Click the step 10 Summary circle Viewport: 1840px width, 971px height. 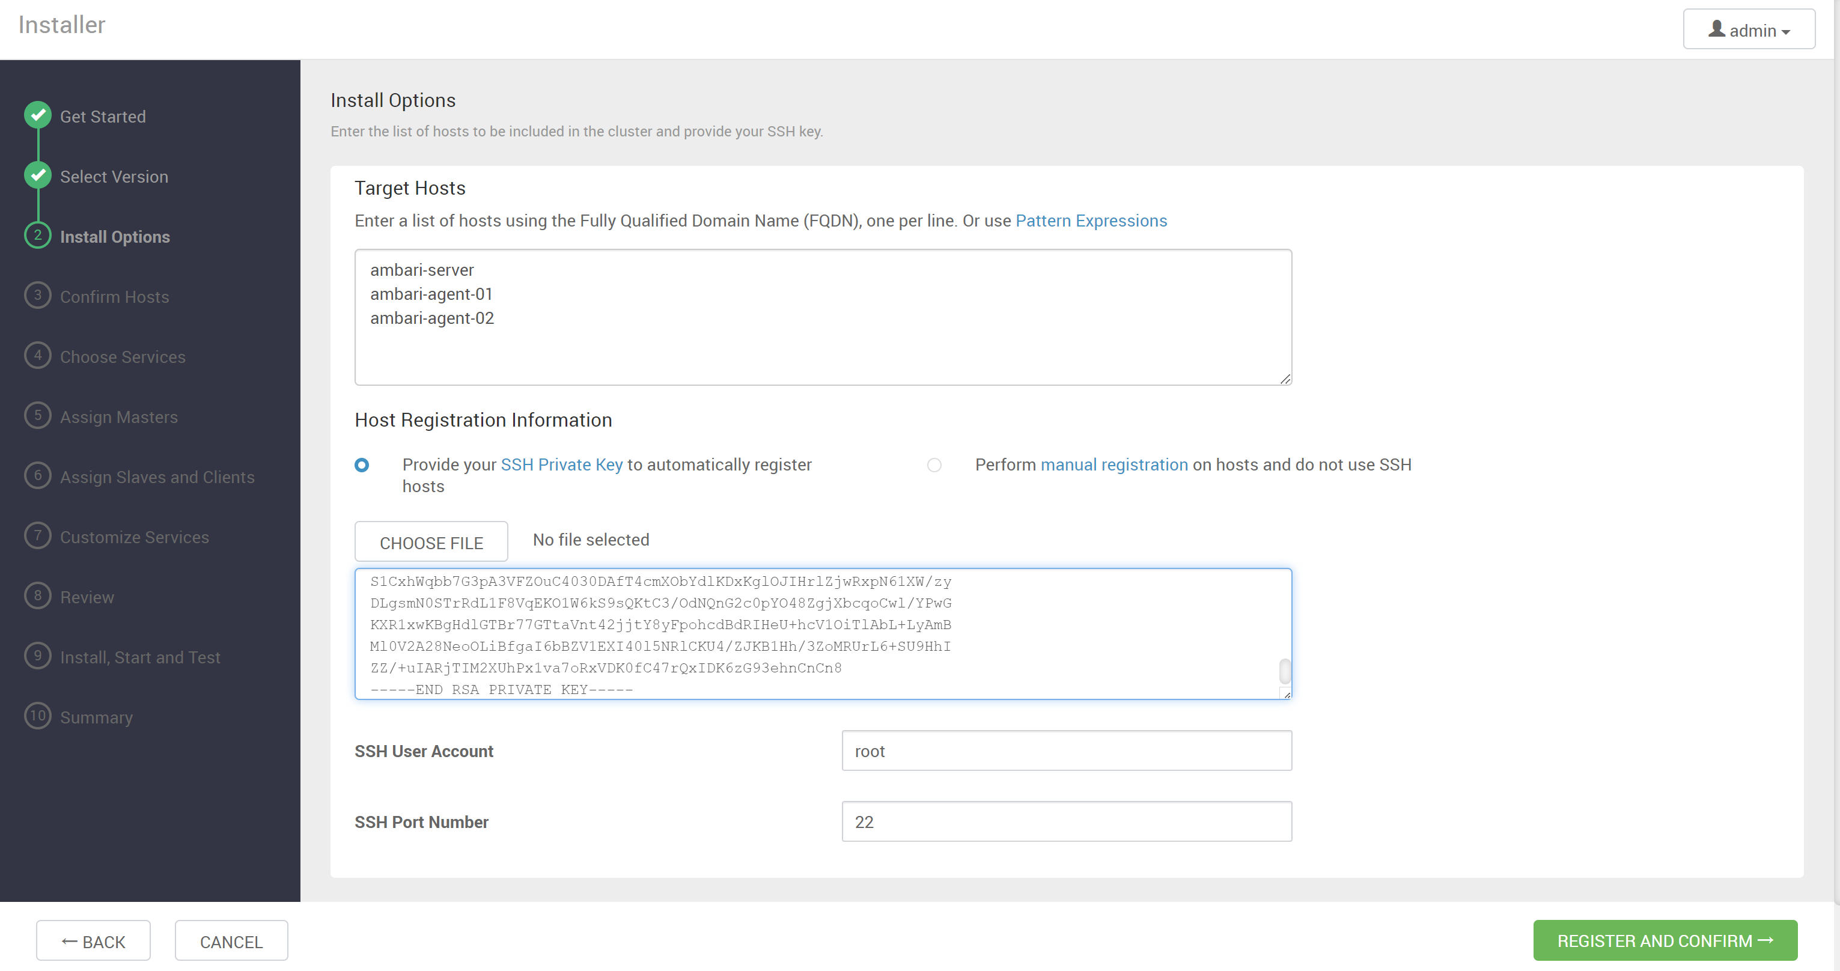[x=38, y=716]
